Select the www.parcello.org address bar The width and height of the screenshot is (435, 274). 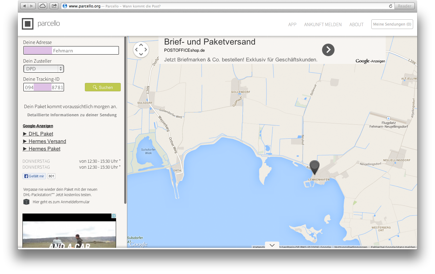(x=227, y=6)
